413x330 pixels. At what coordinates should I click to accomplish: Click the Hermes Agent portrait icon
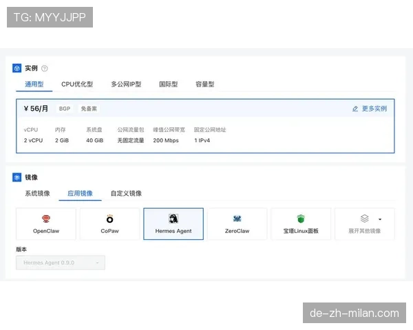coord(173,219)
